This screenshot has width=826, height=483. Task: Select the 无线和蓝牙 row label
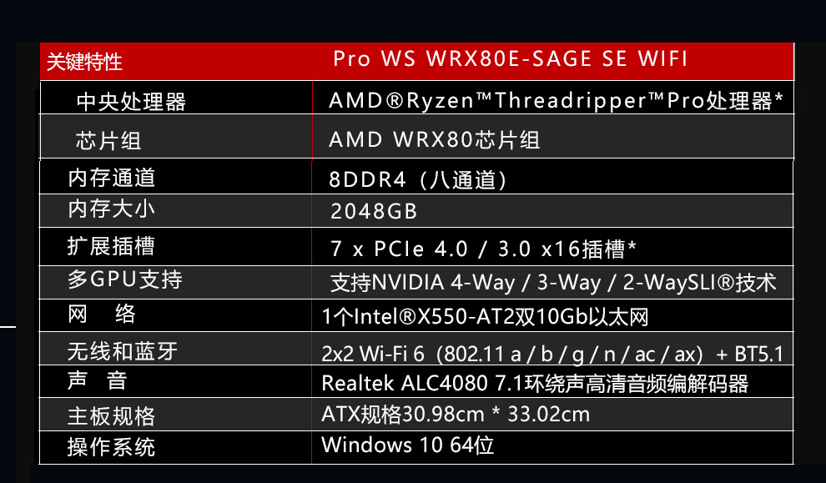(x=123, y=350)
